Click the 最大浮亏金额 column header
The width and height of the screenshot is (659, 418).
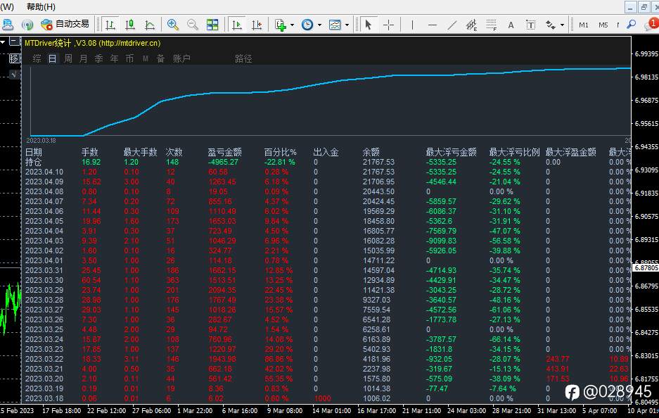[451, 152]
